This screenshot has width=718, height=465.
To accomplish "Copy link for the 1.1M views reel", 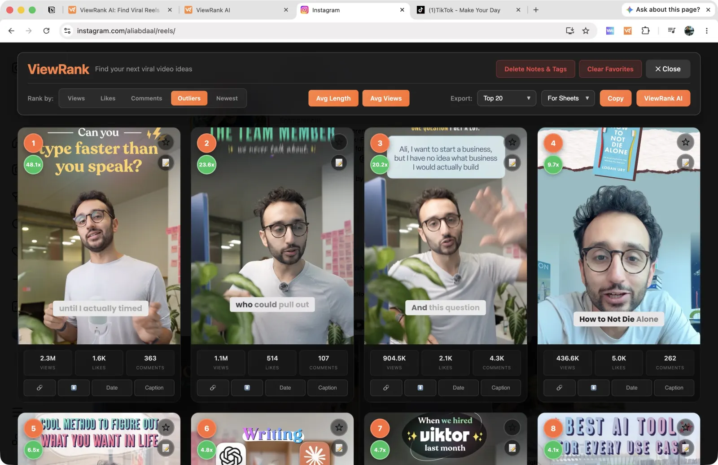I will [x=213, y=388].
